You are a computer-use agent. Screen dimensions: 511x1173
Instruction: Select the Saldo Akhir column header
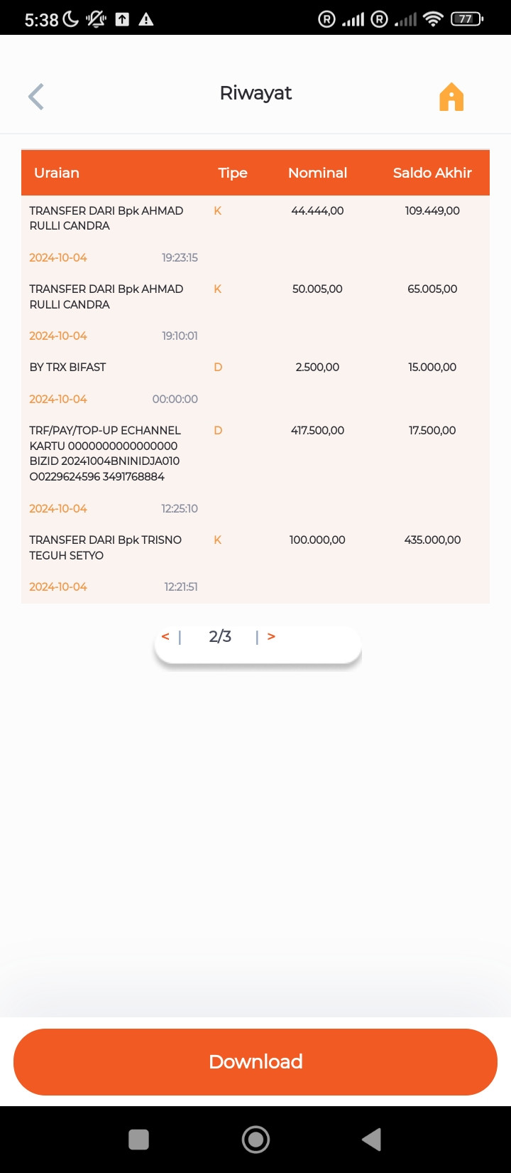pyautogui.click(x=432, y=173)
